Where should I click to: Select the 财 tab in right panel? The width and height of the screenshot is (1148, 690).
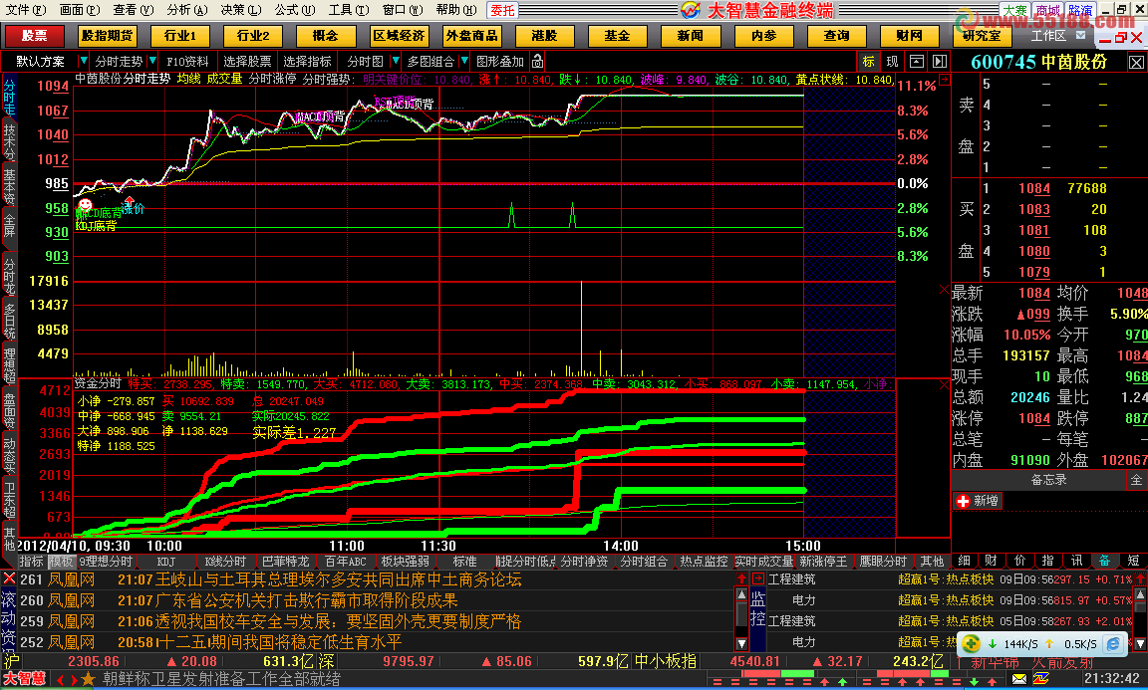[x=991, y=561]
